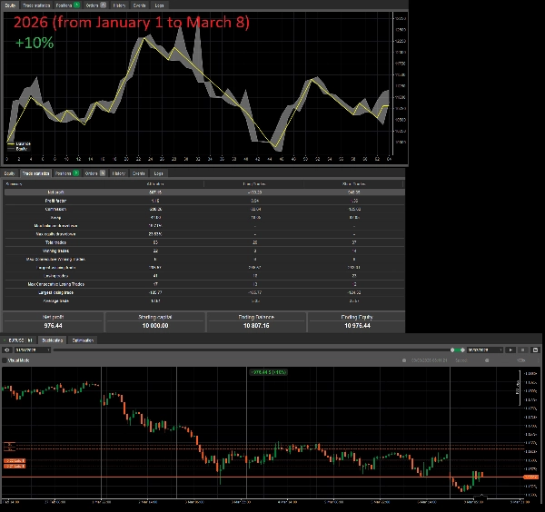Select the Max Consecutive Losing Trades row label
The height and width of the screenshot is (512, 545).
tap(55, 284)
